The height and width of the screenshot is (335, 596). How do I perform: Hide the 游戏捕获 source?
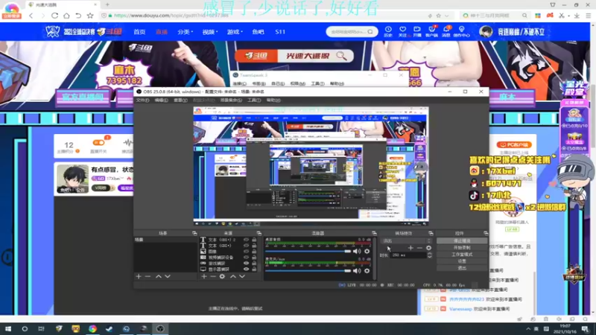pos(246,264)
